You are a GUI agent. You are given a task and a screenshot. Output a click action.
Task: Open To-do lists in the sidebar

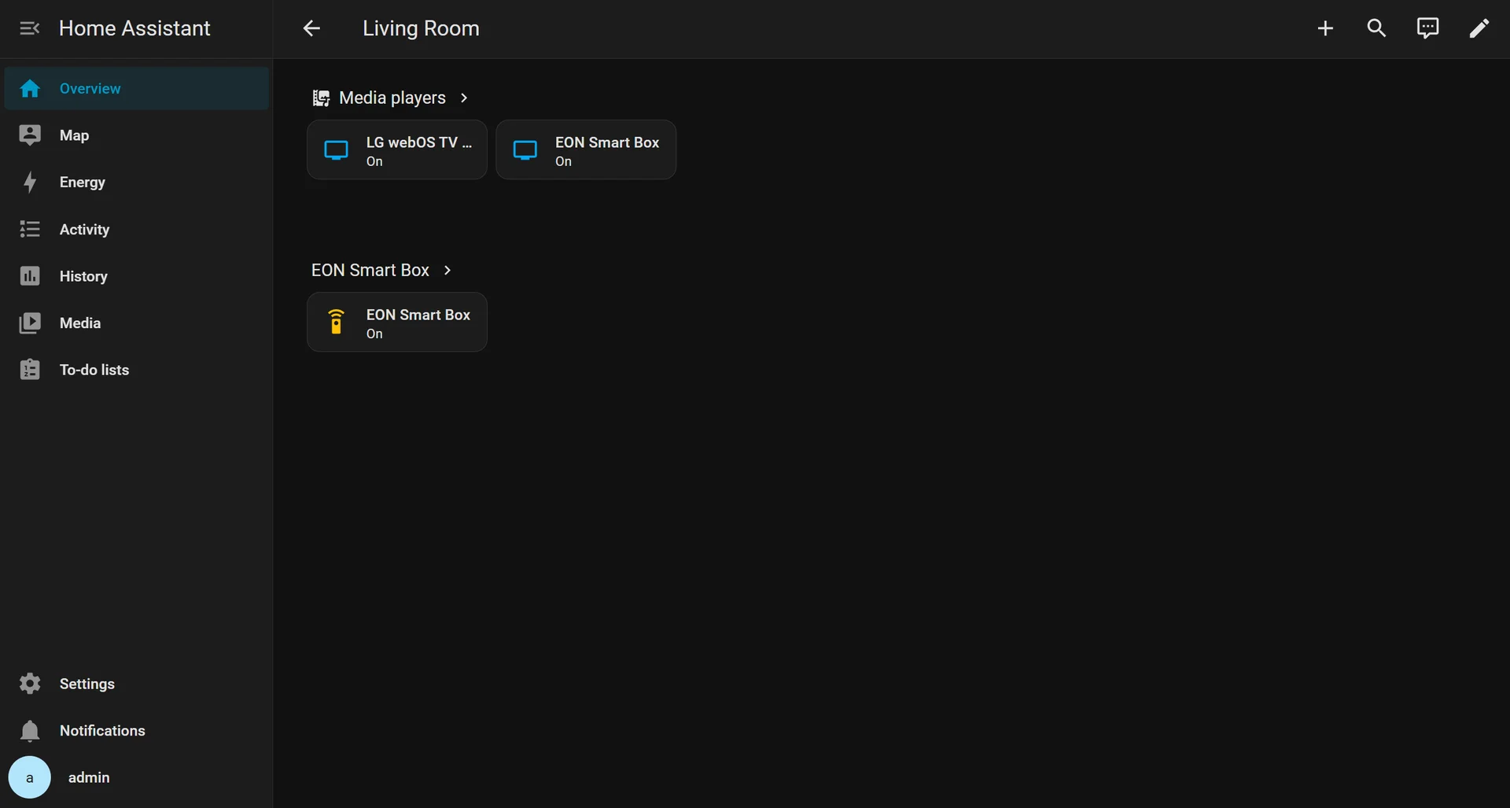tap(137, 370)
